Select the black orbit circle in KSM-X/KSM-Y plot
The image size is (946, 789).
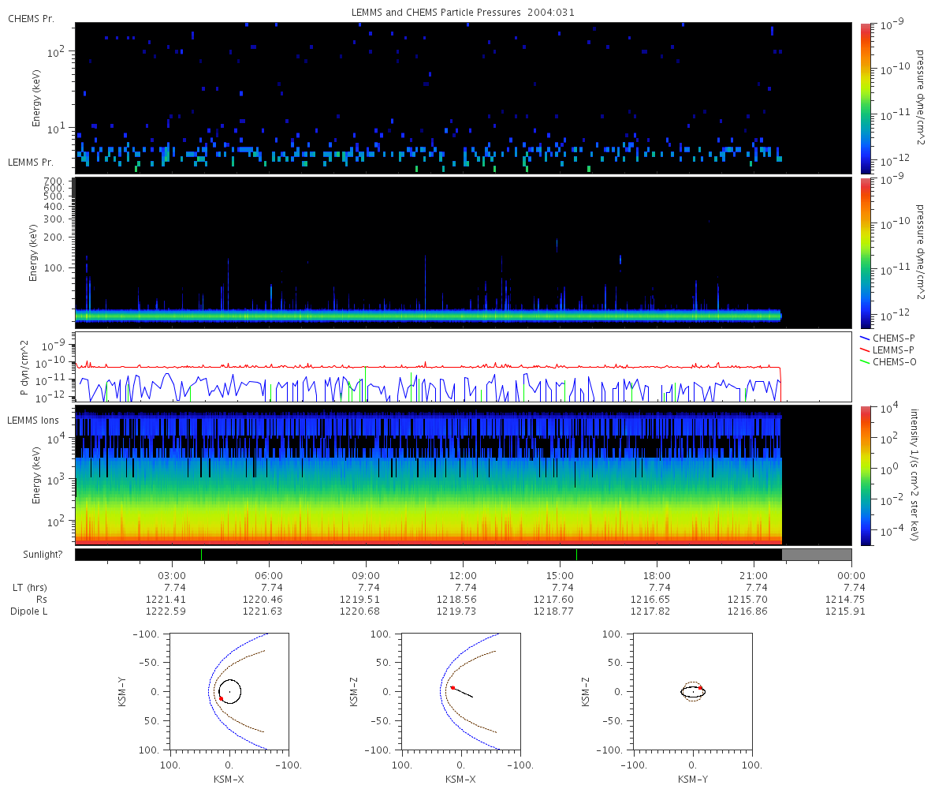coord(230,680)
